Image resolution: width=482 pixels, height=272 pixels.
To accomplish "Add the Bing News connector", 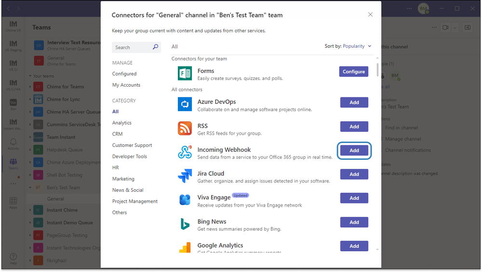I will pyautogui.click(x=354, y=222).
